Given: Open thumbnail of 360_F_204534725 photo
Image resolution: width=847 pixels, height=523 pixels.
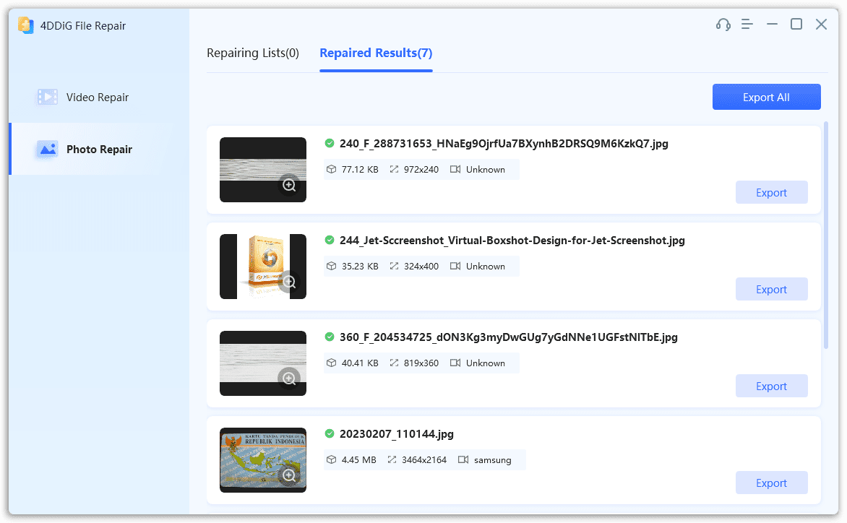Looking at the screenshot, I should (262, 363).
